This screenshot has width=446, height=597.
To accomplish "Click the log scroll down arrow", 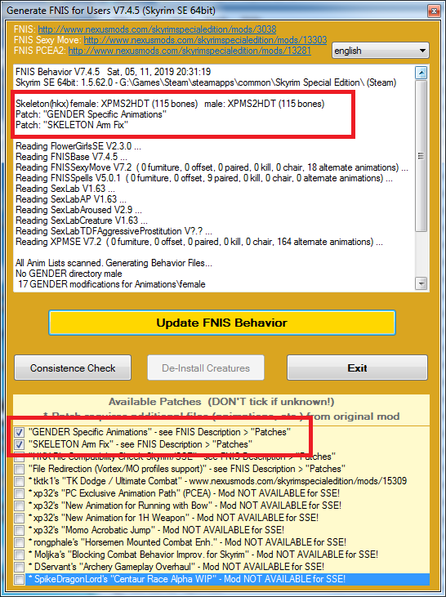I will 421,283.
